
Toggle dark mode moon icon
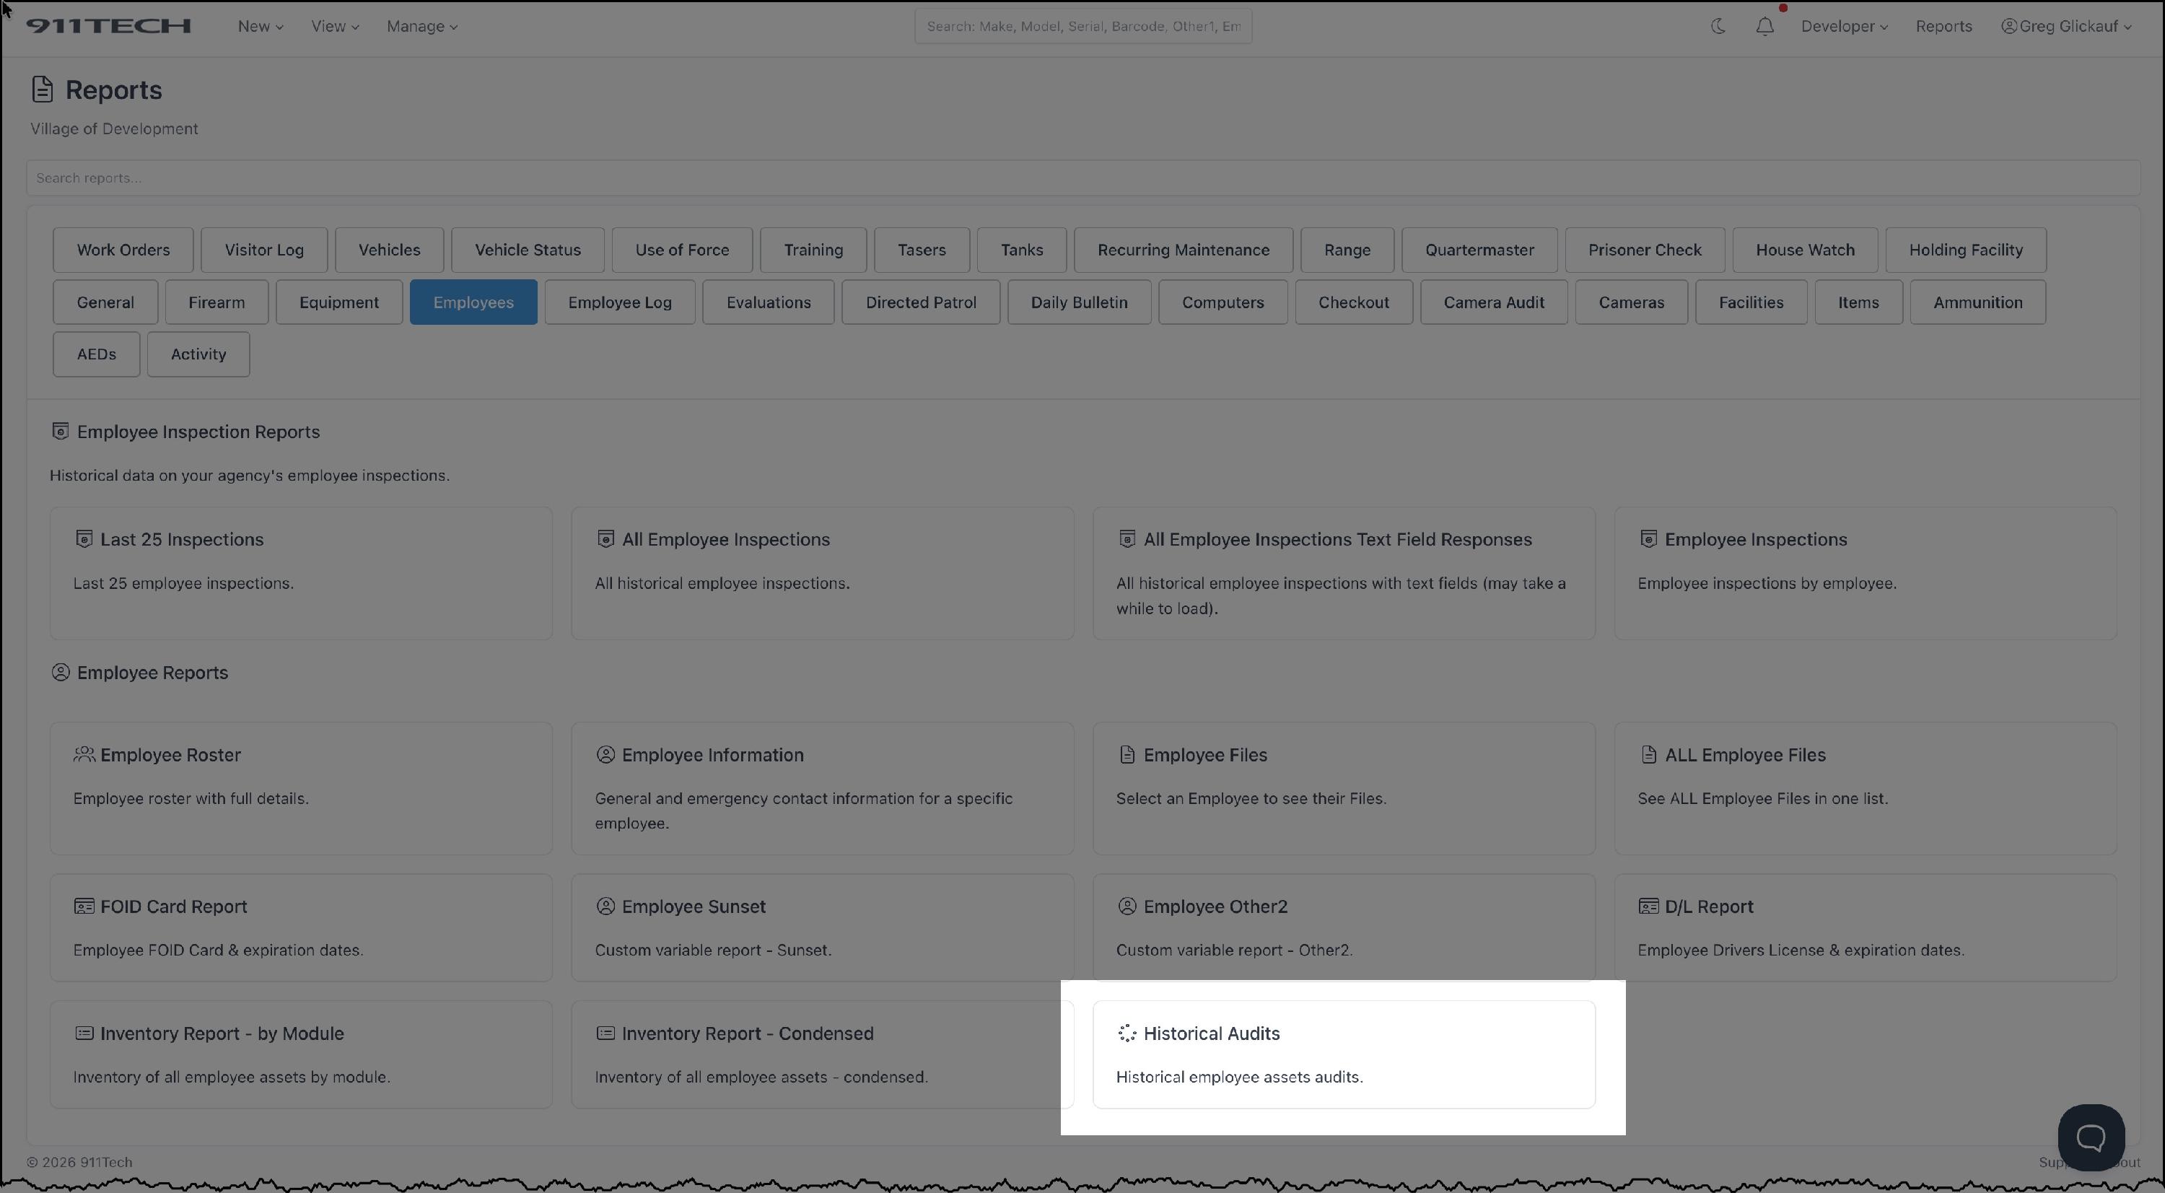1718,26
